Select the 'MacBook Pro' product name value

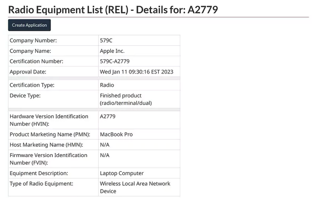click(116, 134)
